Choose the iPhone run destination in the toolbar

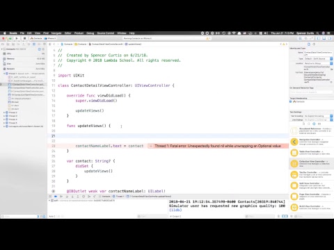[51, 38]
